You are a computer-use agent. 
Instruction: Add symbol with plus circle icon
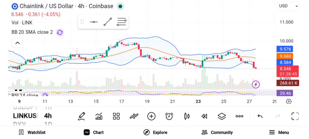151,116
